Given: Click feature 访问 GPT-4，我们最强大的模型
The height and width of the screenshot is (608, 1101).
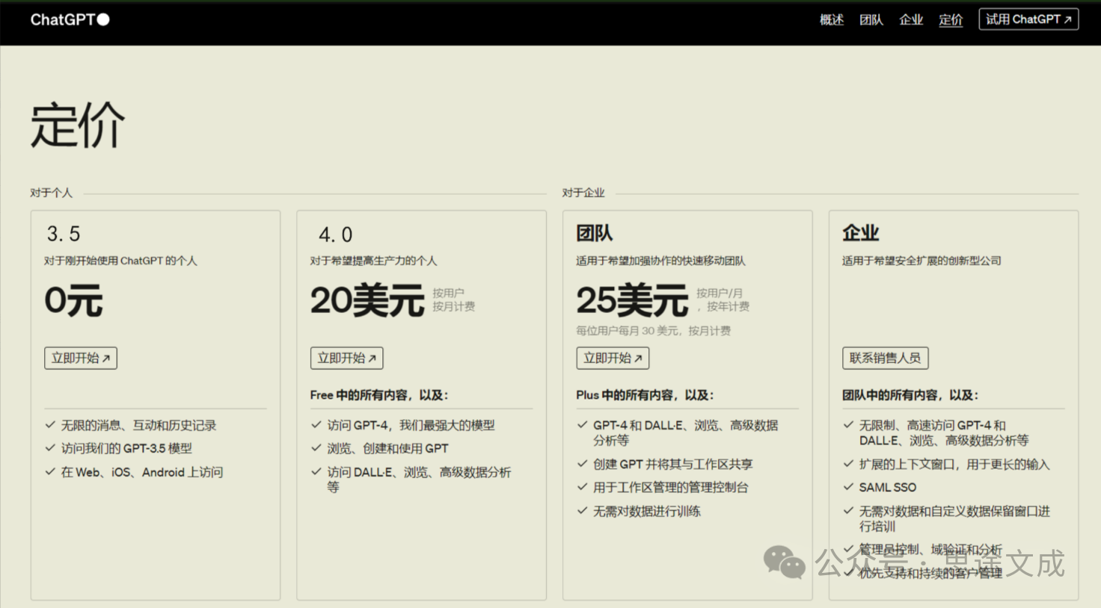Looking at the screenshot, I should coord(411,425).
